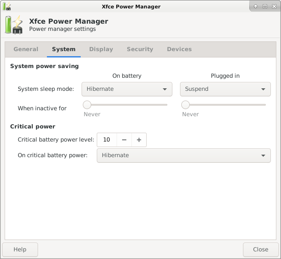Click the System sleep mode label
This screenshot has height=259, width=281.
point(46,89)
